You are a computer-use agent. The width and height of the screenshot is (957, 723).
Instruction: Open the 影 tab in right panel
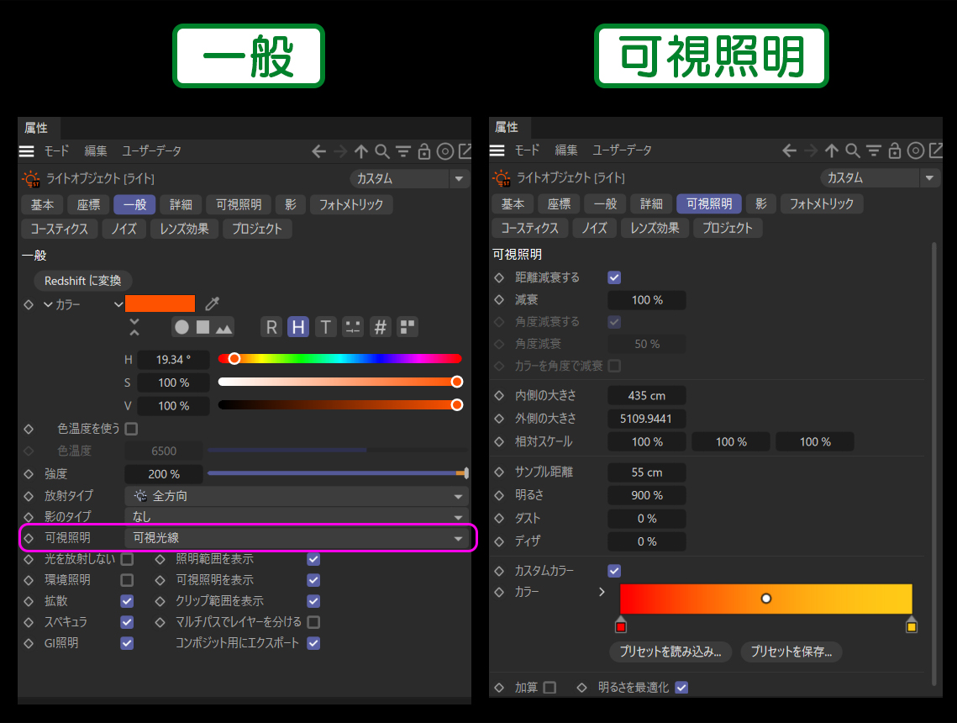(x=760, y=203)
